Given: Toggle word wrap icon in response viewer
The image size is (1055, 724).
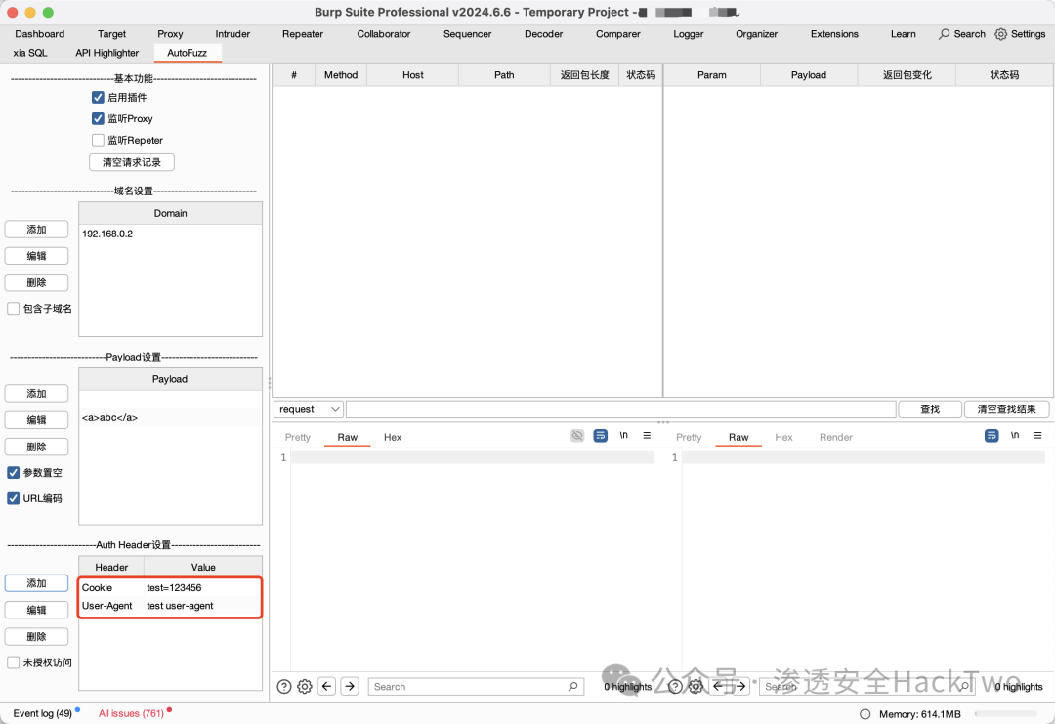Looking at the screenshot, I should (x=992, y=436).
